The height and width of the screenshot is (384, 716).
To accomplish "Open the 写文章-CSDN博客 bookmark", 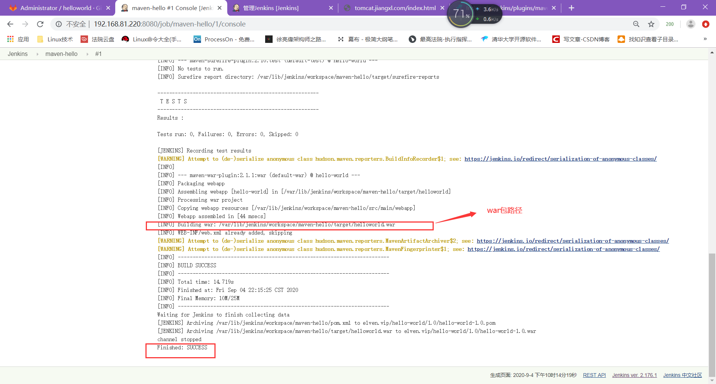I will (x=581, y=39).
